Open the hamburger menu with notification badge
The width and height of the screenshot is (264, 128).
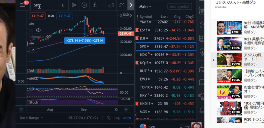(22, 5)
